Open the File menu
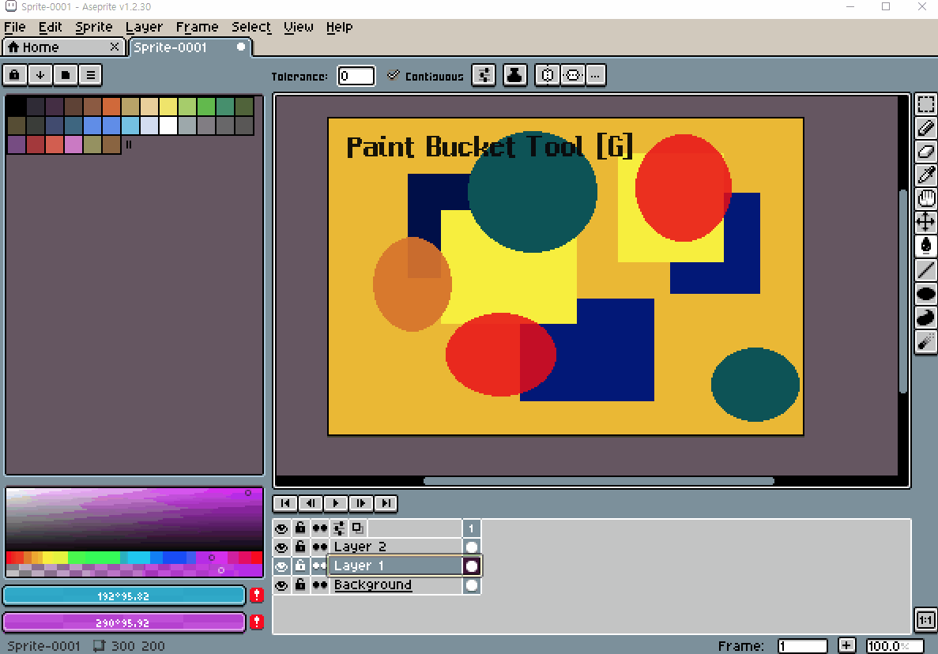The width and height of the screenshot is (938, 654). 14,28
